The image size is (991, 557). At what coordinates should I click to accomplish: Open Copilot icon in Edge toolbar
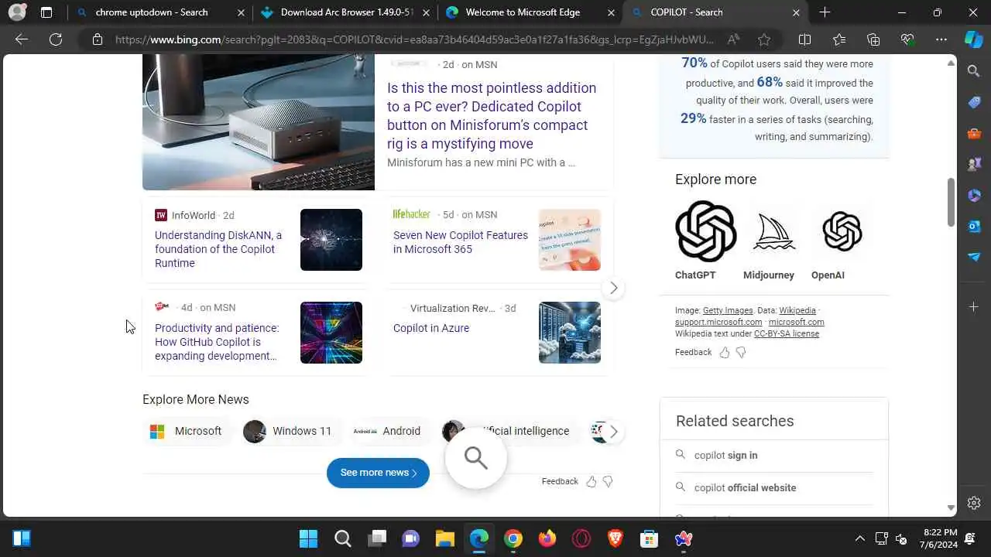pyautogui.click(x=974, y=39)
